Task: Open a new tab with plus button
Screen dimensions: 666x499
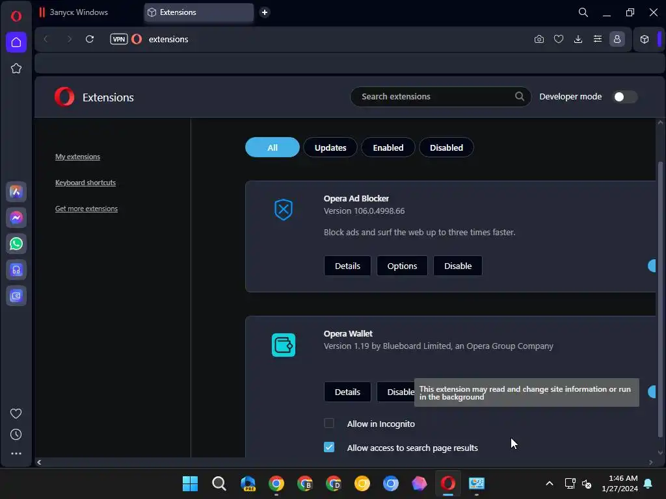Action: coord(265,12)
